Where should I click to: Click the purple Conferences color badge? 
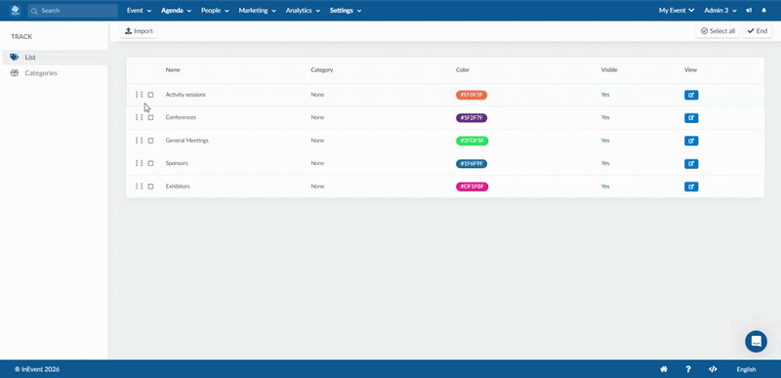click(x=472, y=118)
